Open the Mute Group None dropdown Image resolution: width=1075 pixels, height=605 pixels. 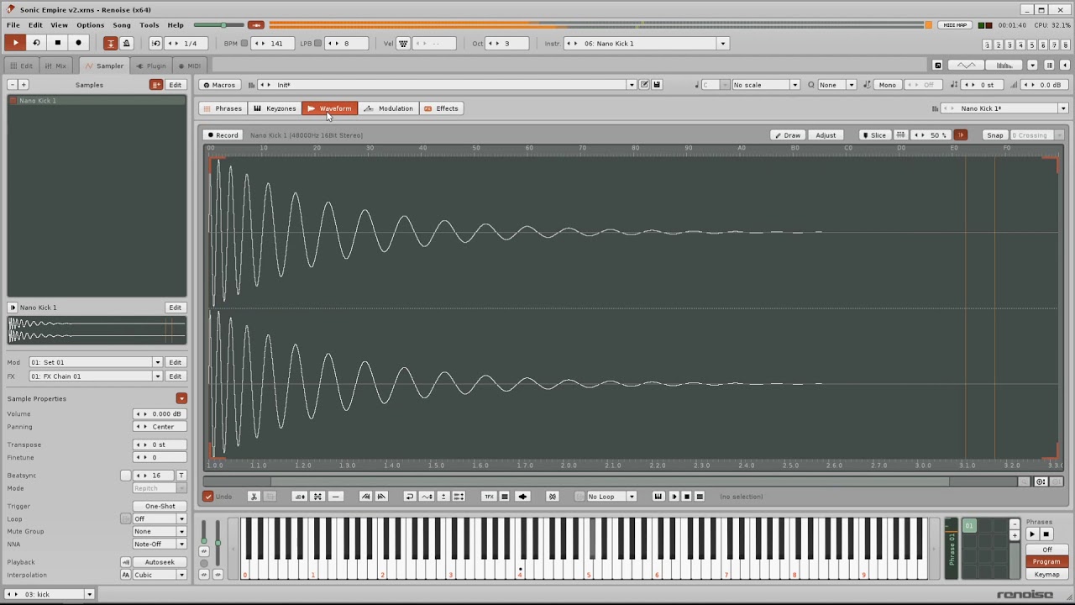pyautogui.click(x=160, y=532)
